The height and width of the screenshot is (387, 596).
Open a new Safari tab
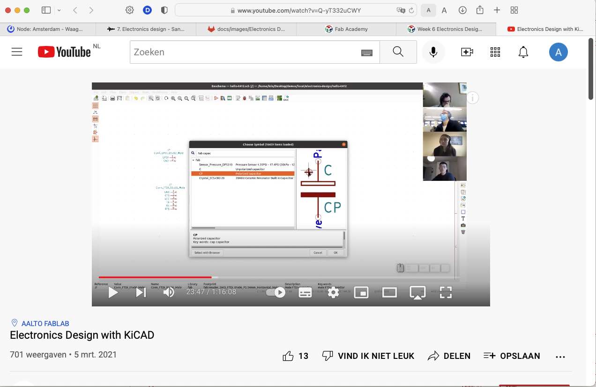pos(497,10)
